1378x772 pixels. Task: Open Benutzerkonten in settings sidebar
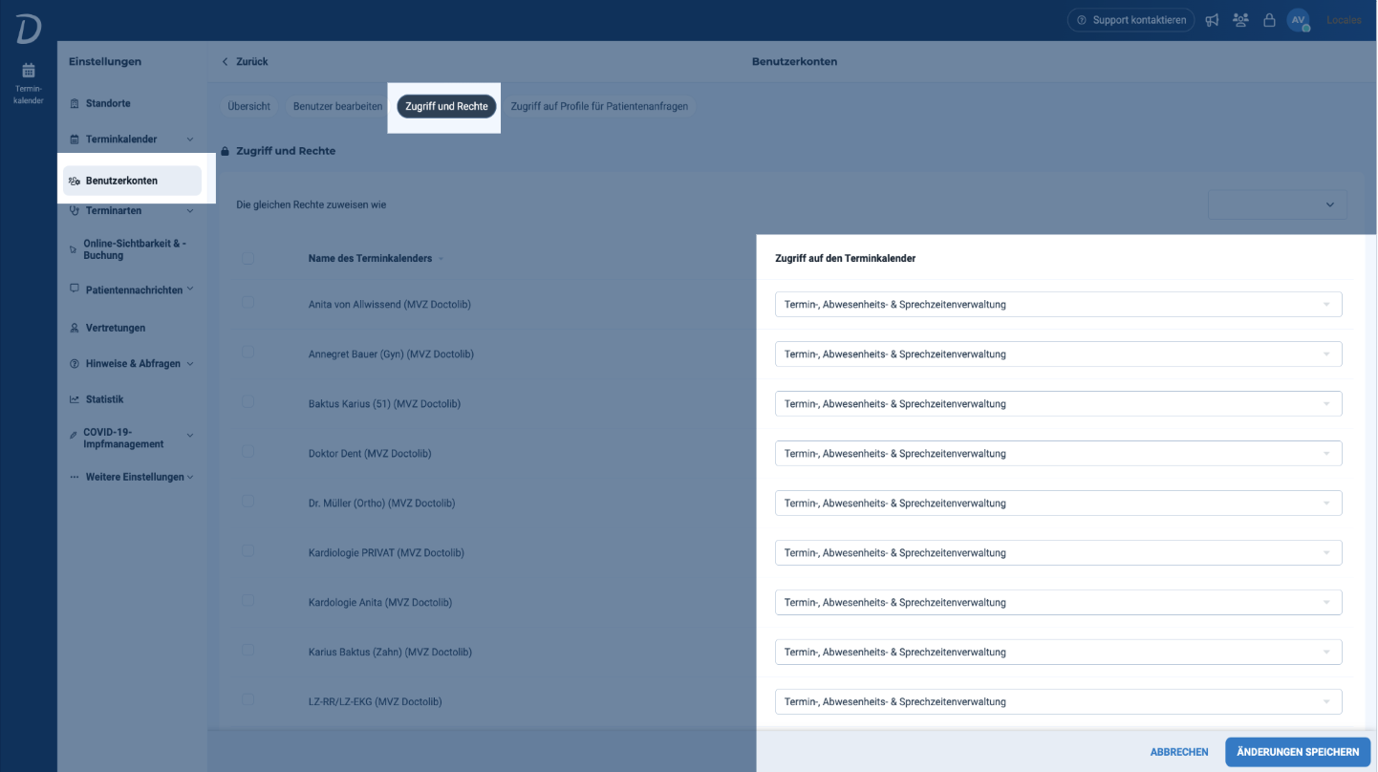click(x=132, y=181)
